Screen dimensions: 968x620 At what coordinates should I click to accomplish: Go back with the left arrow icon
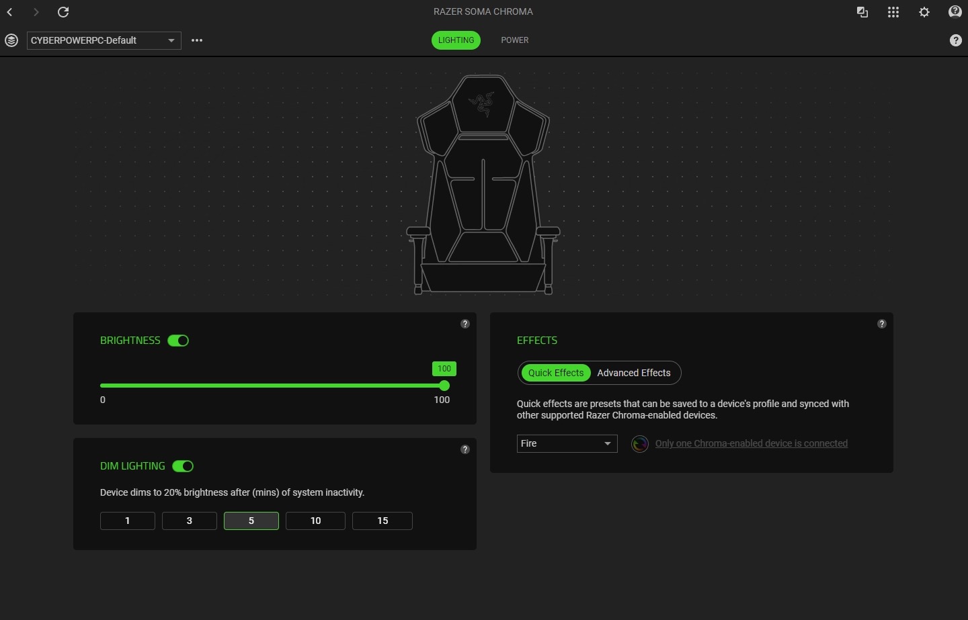pos(10,12)
